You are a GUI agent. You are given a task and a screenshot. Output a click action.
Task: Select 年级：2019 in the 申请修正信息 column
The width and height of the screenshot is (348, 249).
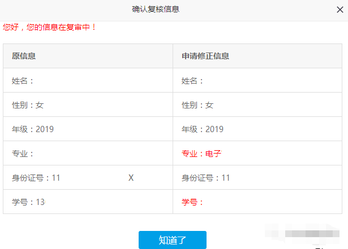pyautogui.click(x=203, y=129)
